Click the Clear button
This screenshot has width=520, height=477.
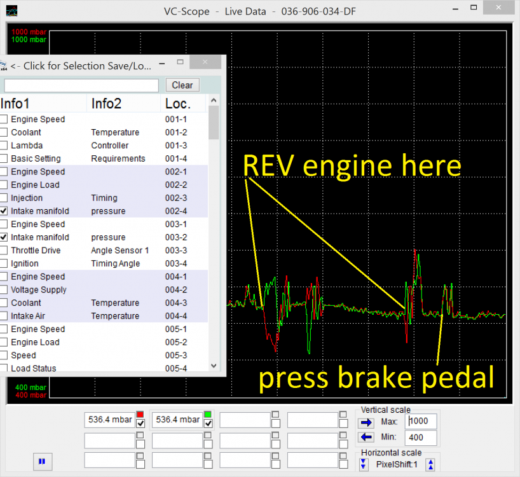point(182,85)
